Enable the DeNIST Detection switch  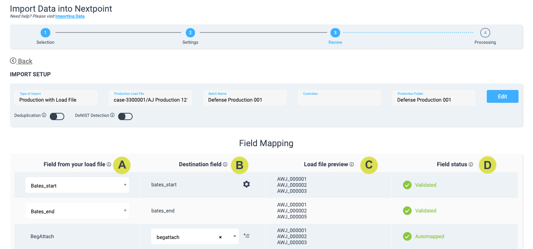click(x=125, y=116)
